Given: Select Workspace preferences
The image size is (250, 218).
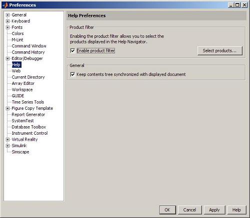Looking at the screenshot, I should coord(22,90).
